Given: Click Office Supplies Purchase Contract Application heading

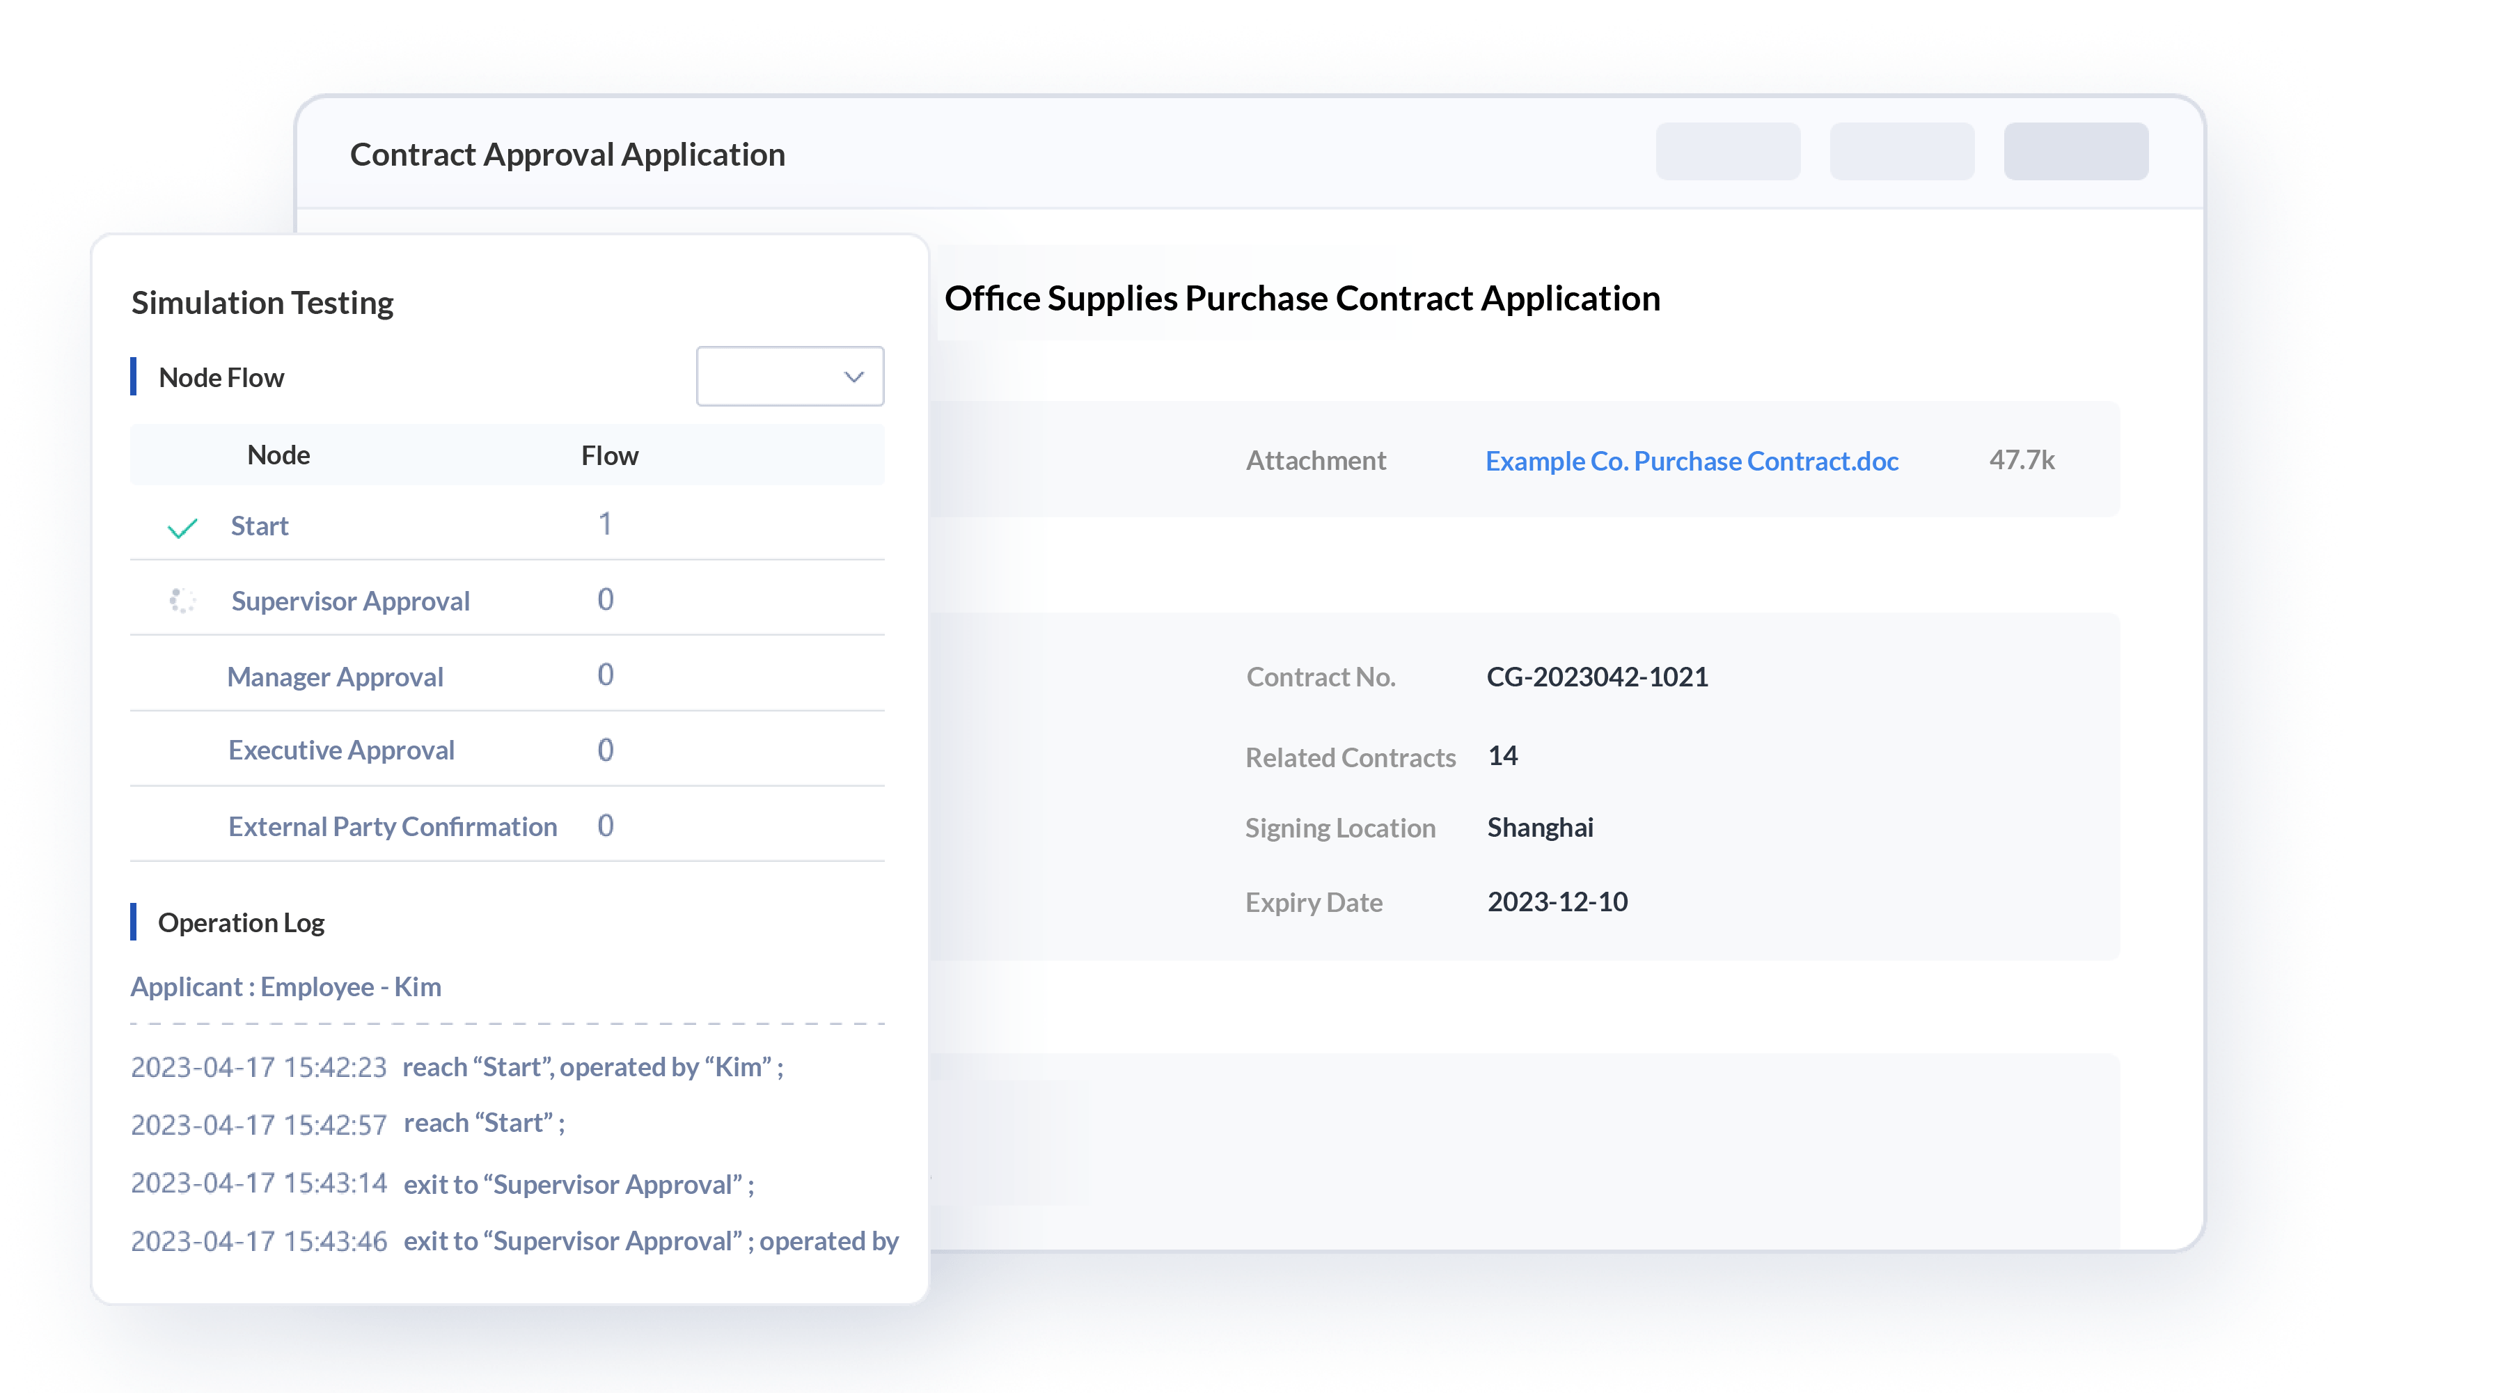Looking at the screenshot, I should click(1302, 297).
